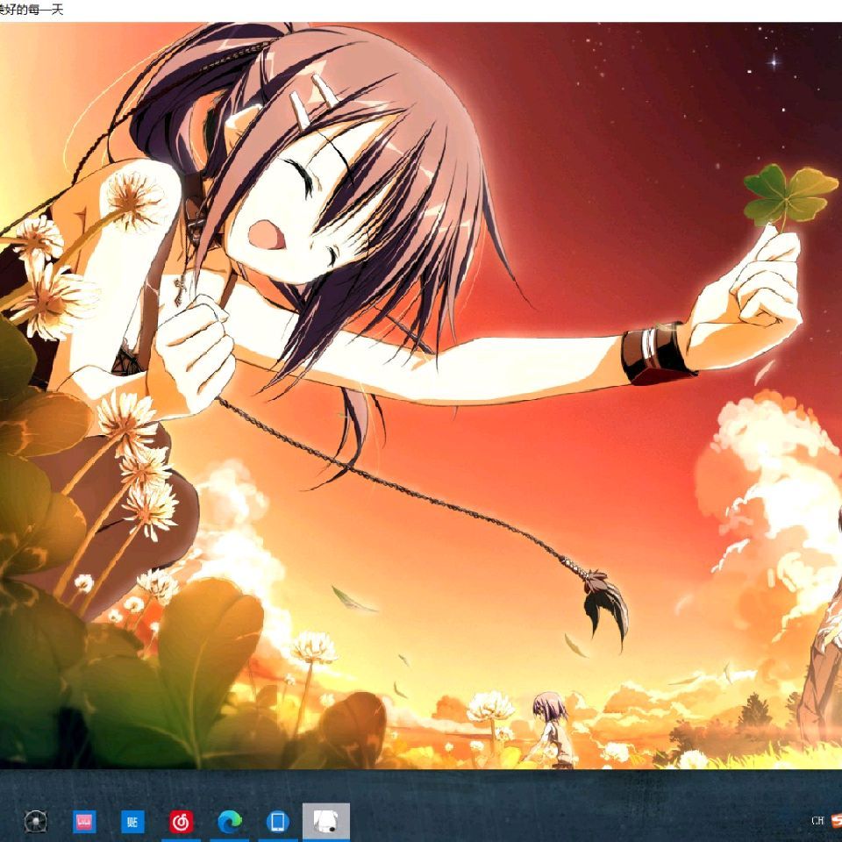The image size is (842, 842).
Task: Open the pink bilibili app on the taskbar
Action: pos(84,822)
